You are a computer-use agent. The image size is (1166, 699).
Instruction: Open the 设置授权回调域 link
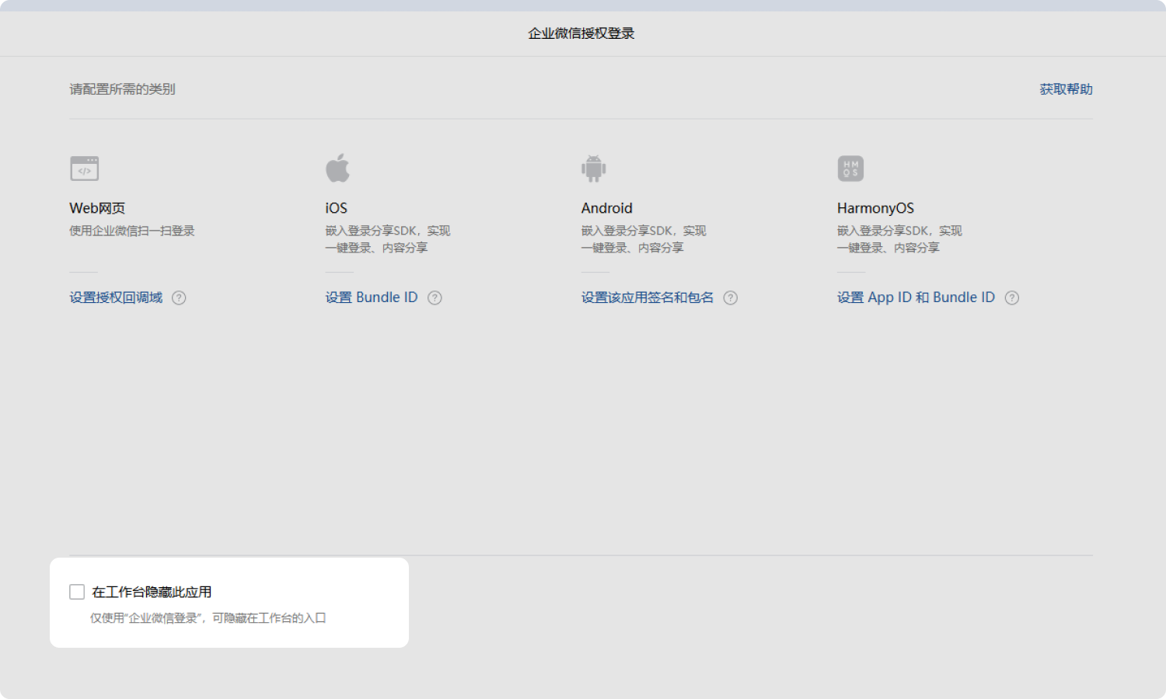click(116, 297)
